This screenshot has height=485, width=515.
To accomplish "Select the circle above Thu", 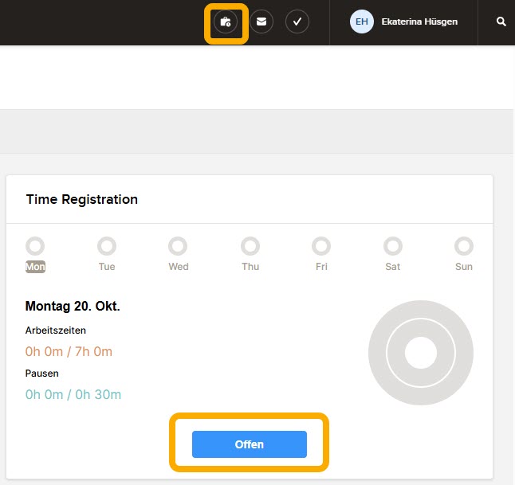I will (250, 246).
